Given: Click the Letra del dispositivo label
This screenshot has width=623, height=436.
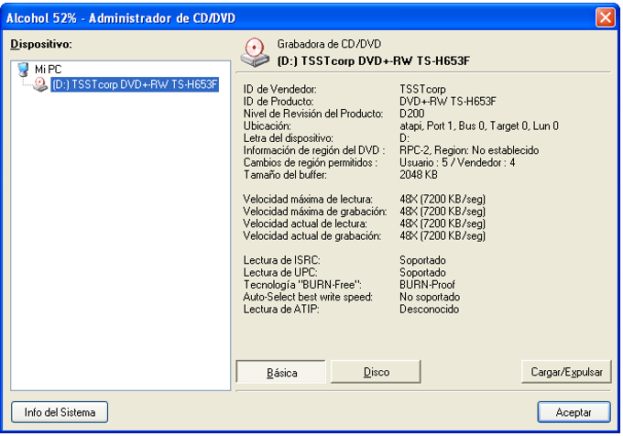Looking at the screenshot, I should (289, 138).
